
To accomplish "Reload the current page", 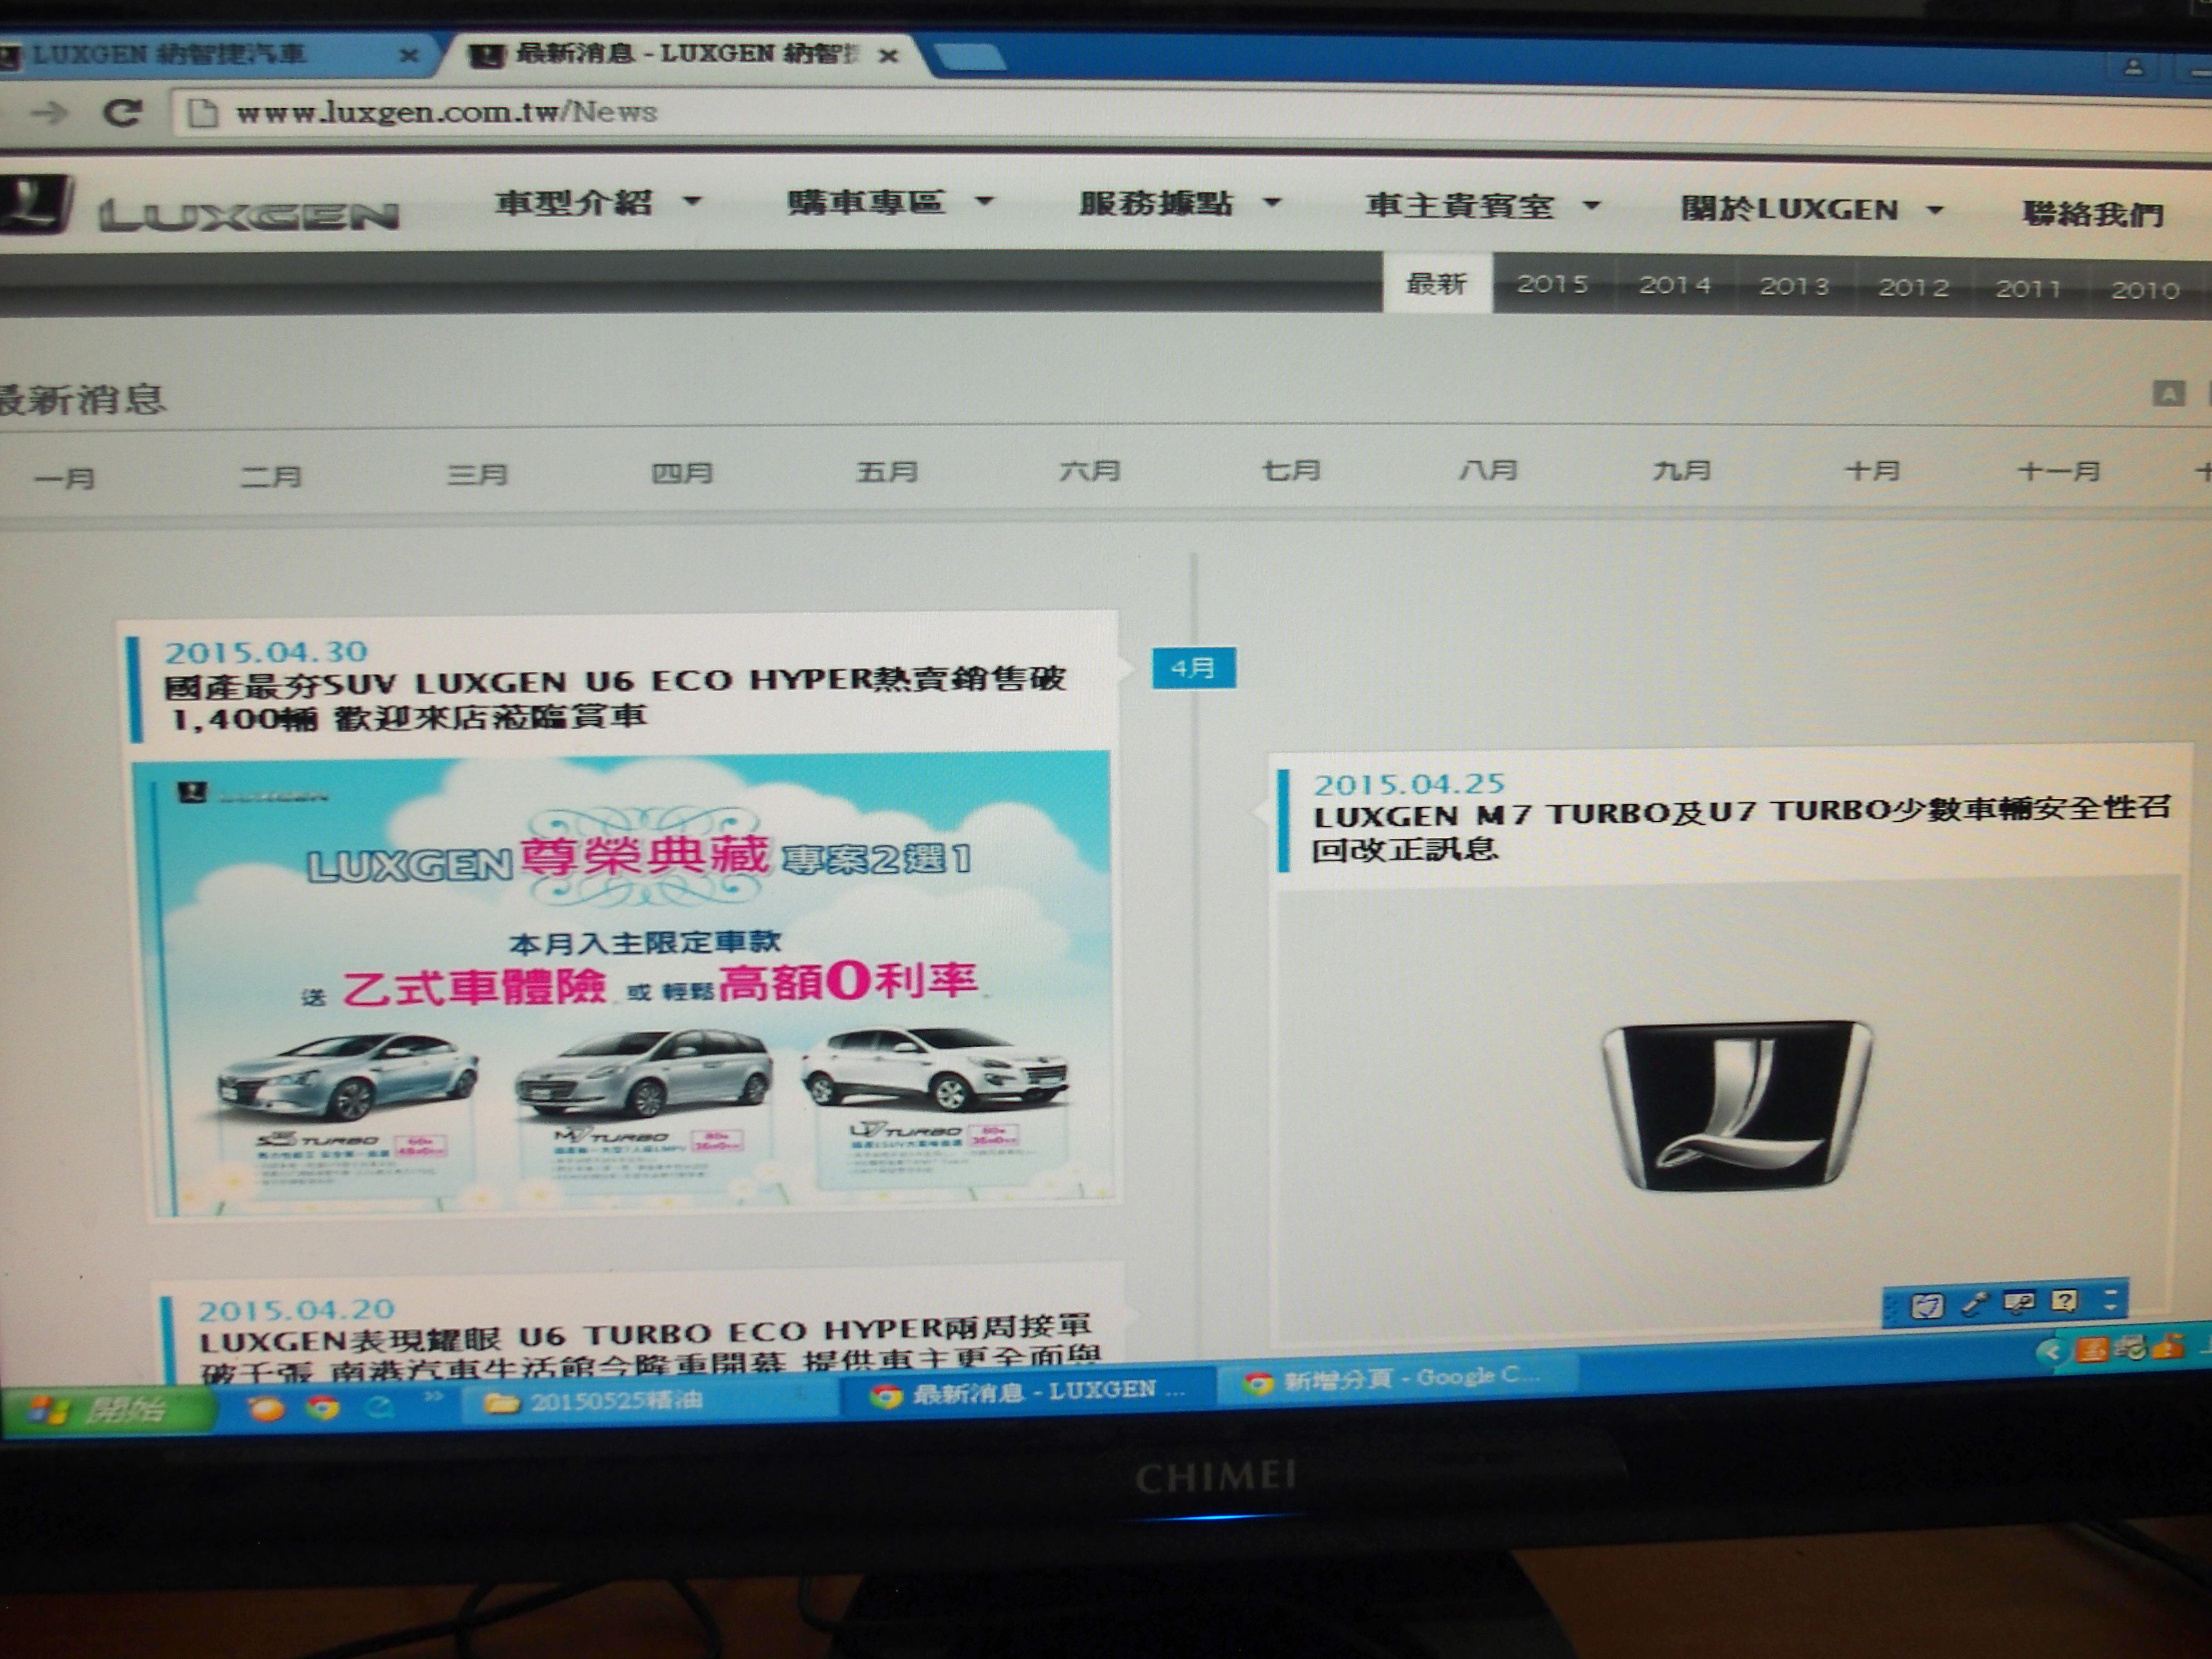I will (122, 112).
